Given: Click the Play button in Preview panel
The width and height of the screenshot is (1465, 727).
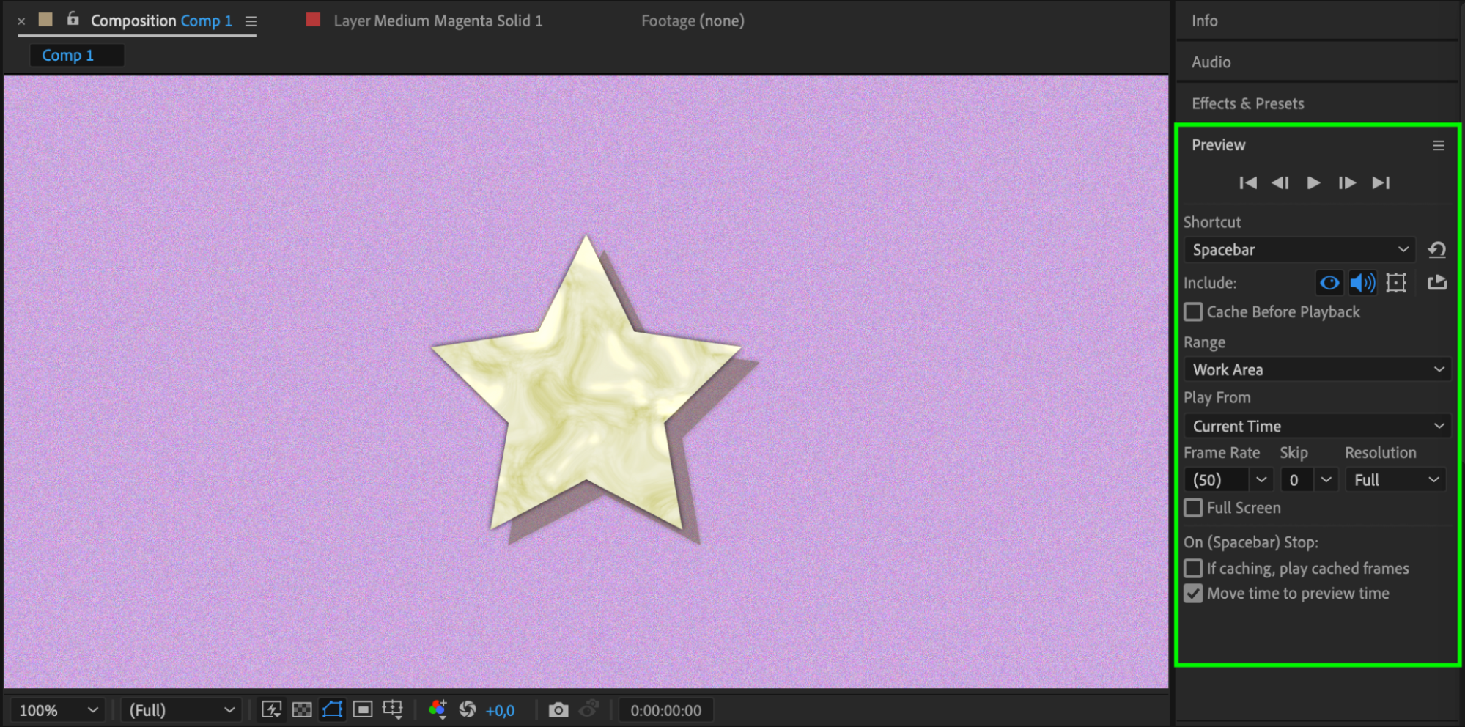Looking at the screenshot, I should [1313, 182].
